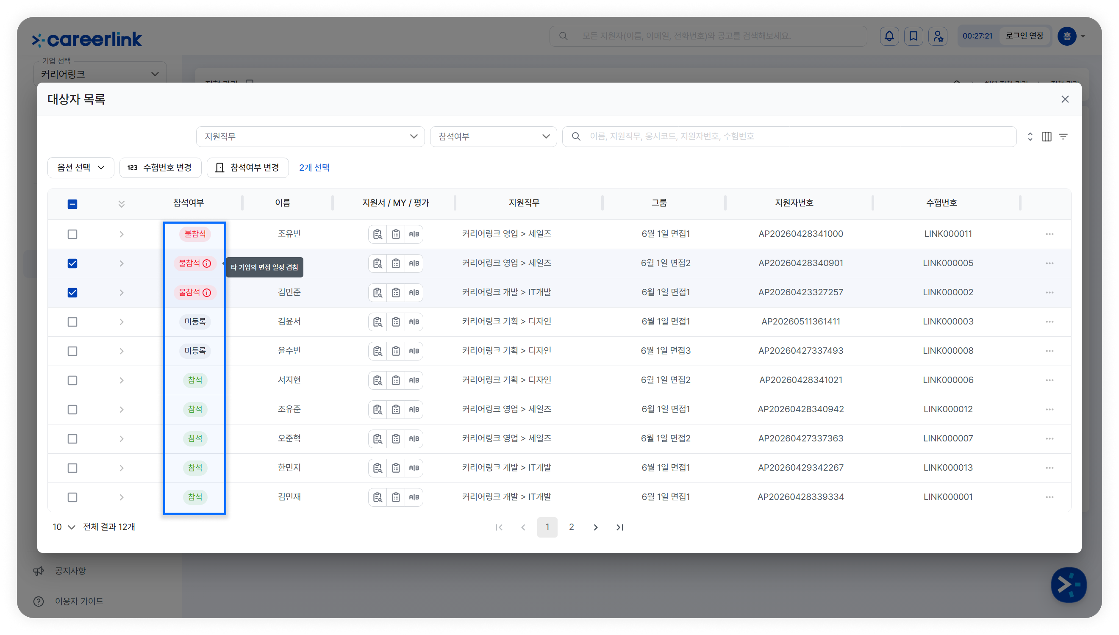This screenshot has height=635, width=1119.
Task: Click the 지원직무 column header
Action: (524, 202)
